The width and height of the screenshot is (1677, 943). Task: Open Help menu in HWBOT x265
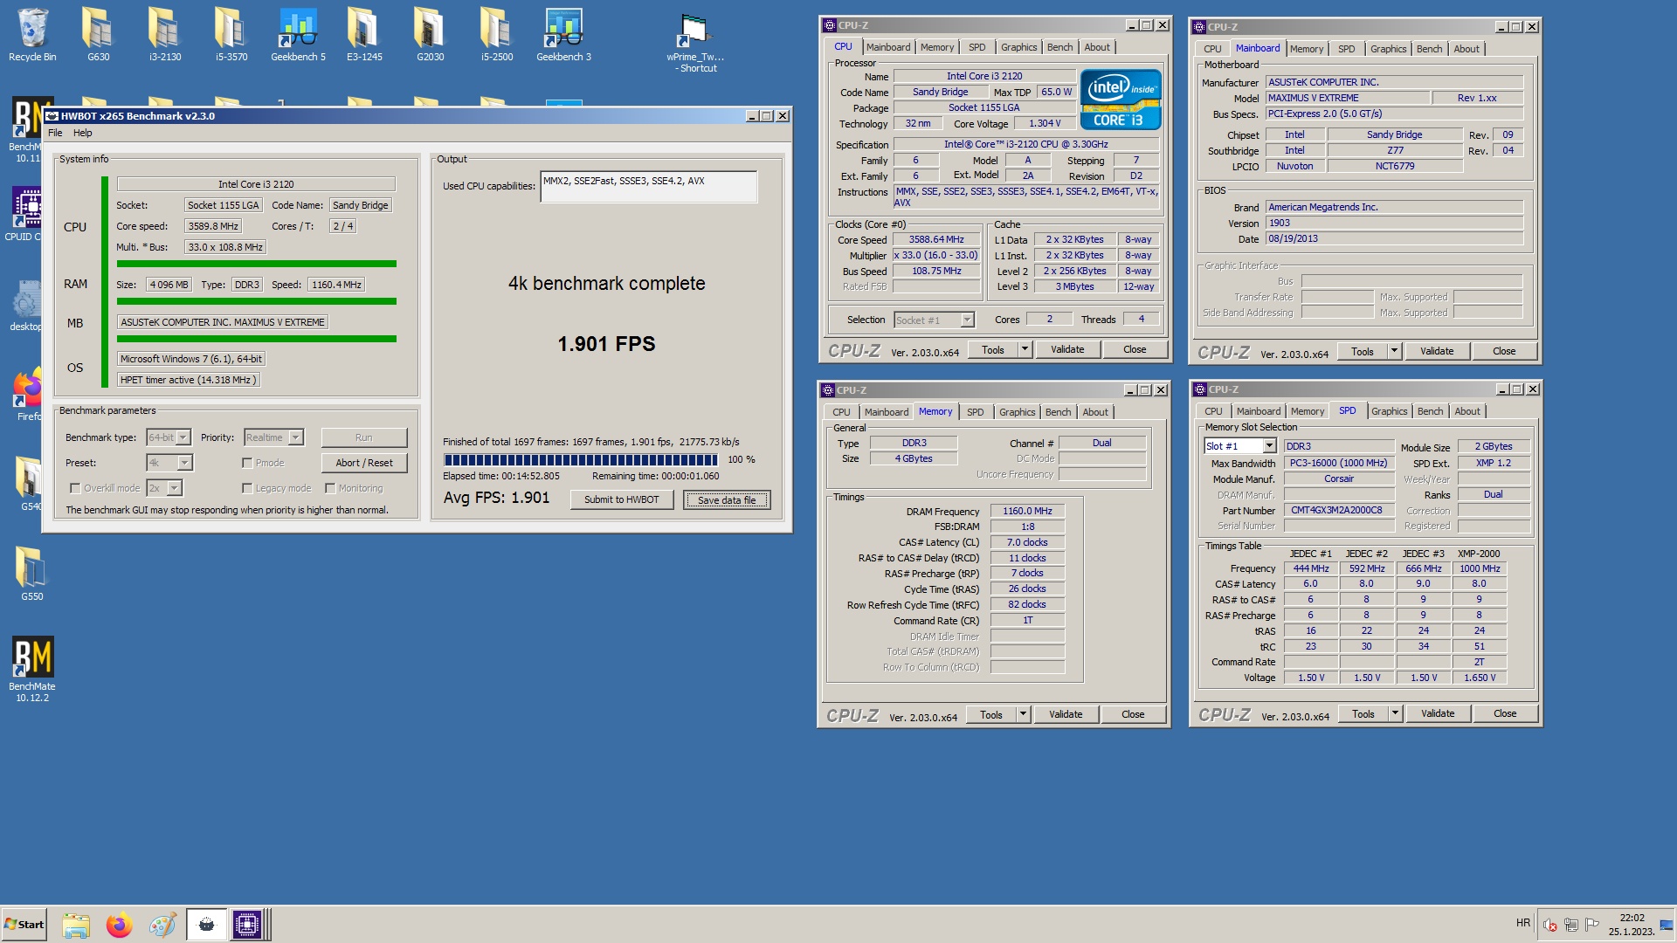[x=82, y=133]
